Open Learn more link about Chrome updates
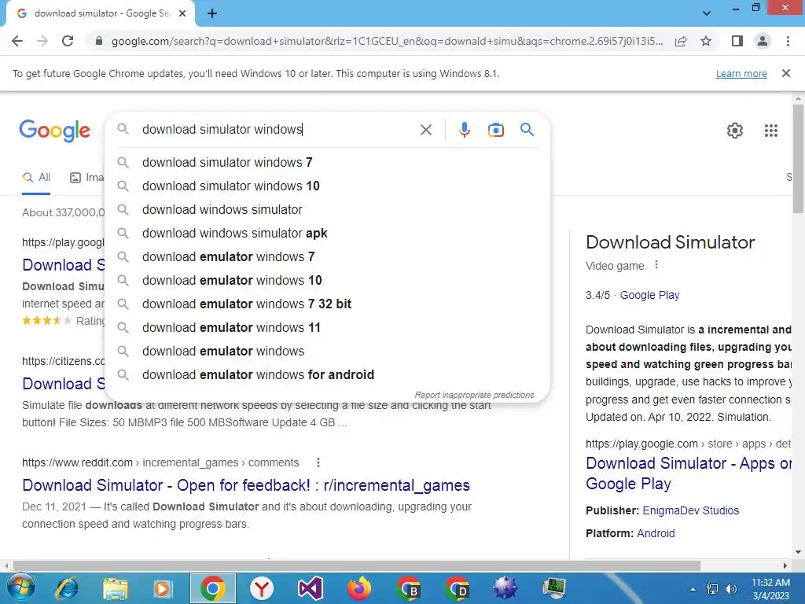 [x=741, y=73]
